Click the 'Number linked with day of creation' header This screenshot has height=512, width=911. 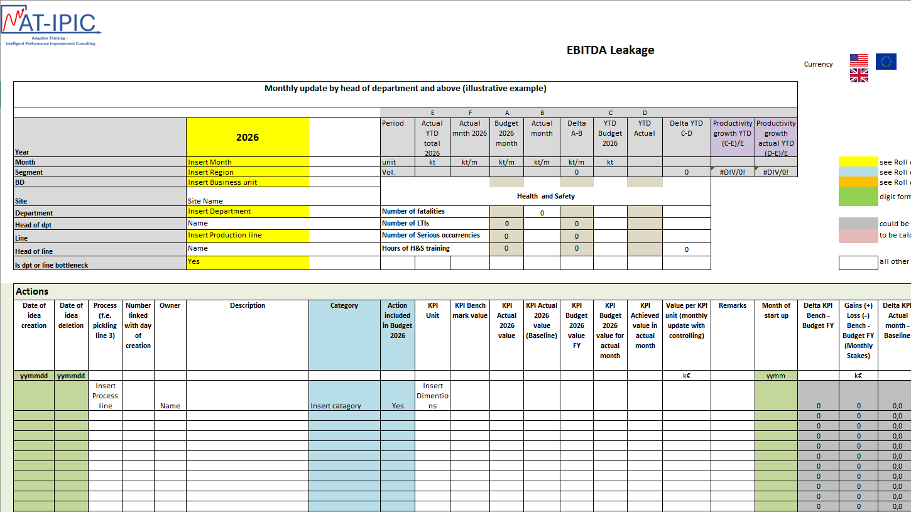pos(138,335)
